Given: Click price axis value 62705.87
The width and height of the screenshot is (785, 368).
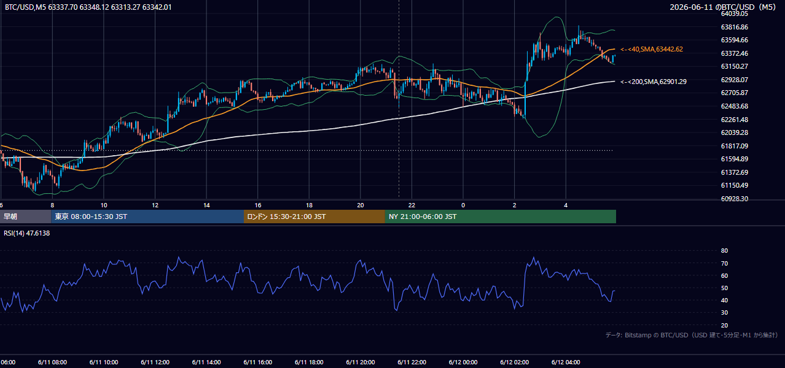Looking at the screenshot, I should [734, 93].
